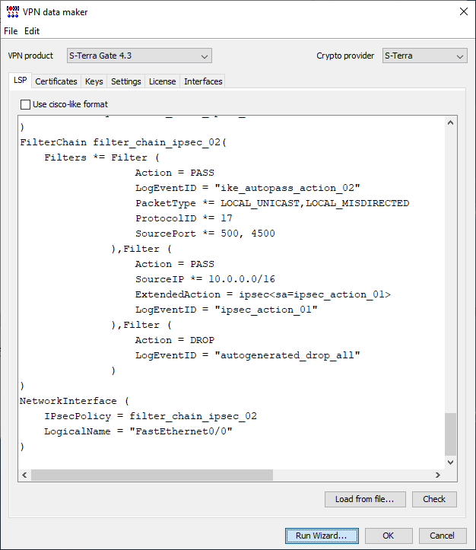Image resolution: width=476 pixels, height=550 pixels.
Task: Switch to the Certificates tab
Action: pos(56,81)
